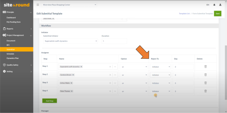Delete Step 3 with trash icon
The height and width of the screenshot is (113, 227).
205,83
